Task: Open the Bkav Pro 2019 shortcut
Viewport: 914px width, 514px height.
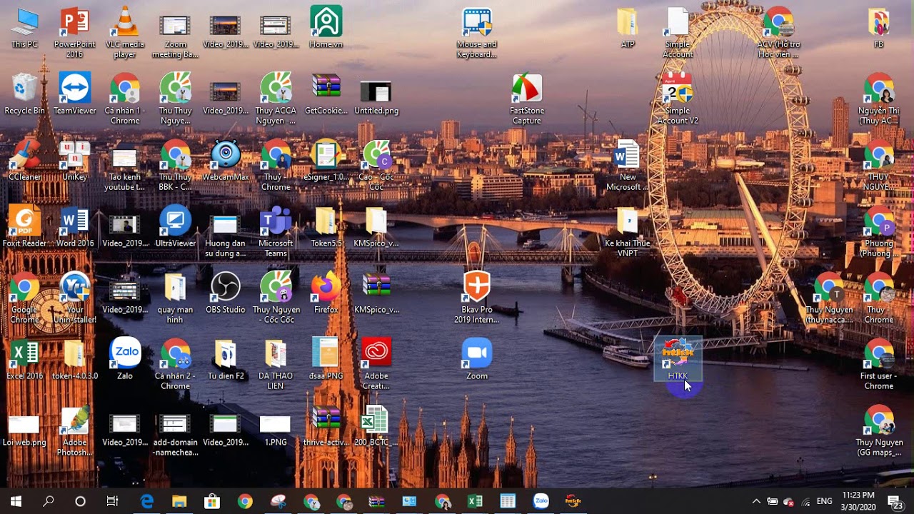Action: (x=477, y=298)
